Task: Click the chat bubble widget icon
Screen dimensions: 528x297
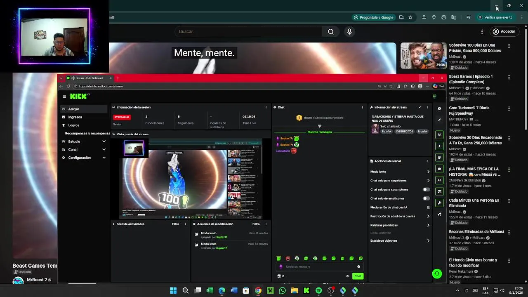Action: click(439, 169)
